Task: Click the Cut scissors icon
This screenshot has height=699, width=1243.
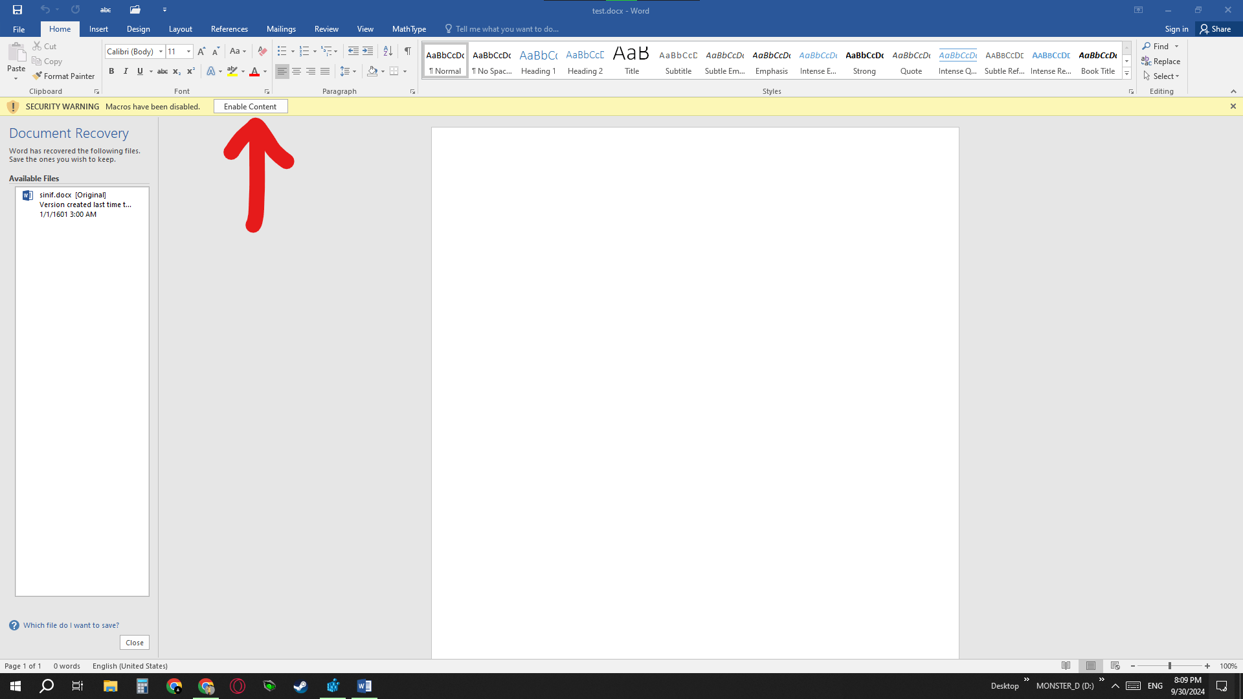Action: tap(37, 46)
